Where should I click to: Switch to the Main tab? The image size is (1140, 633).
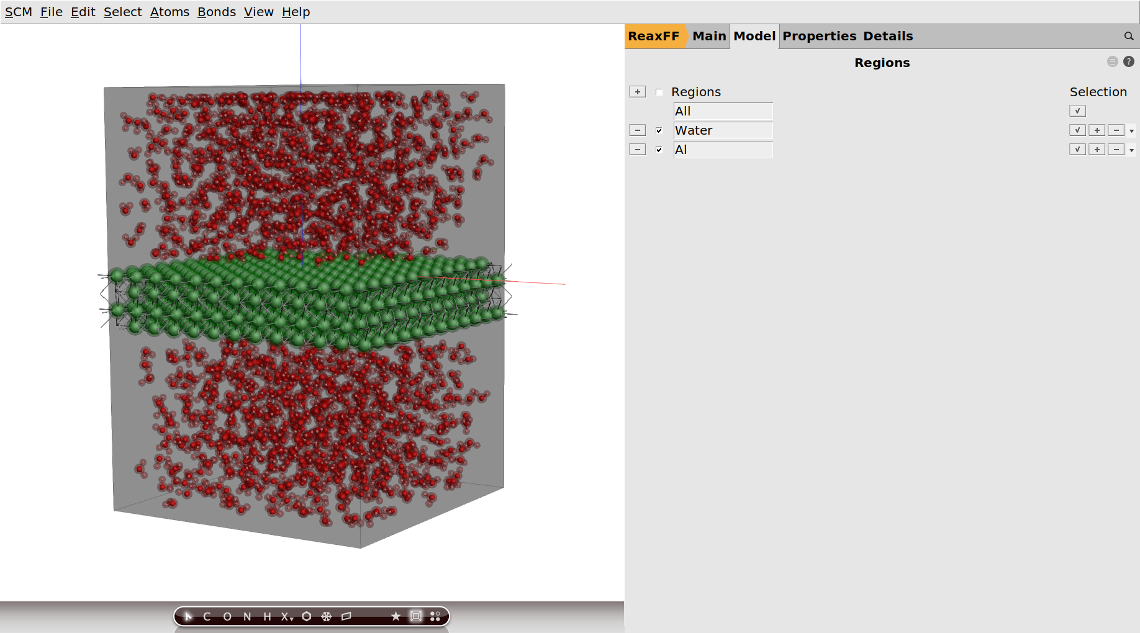click(709, 36)
